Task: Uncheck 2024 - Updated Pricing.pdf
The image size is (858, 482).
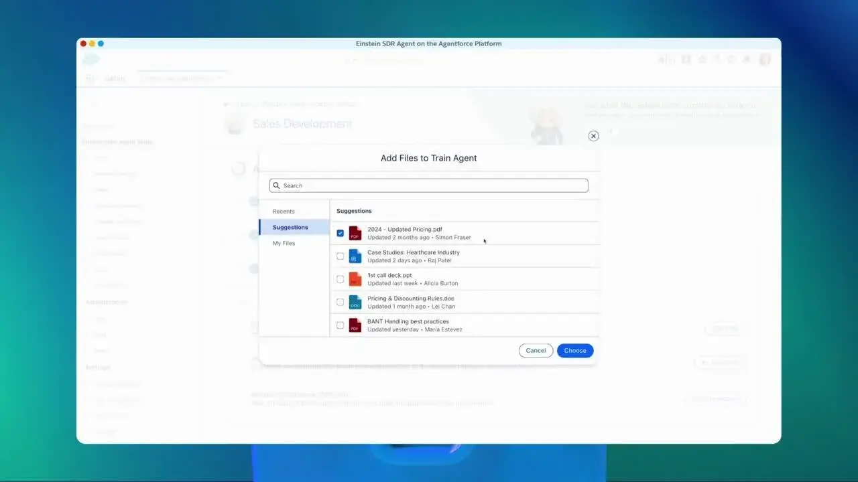Action: (340, 232)
